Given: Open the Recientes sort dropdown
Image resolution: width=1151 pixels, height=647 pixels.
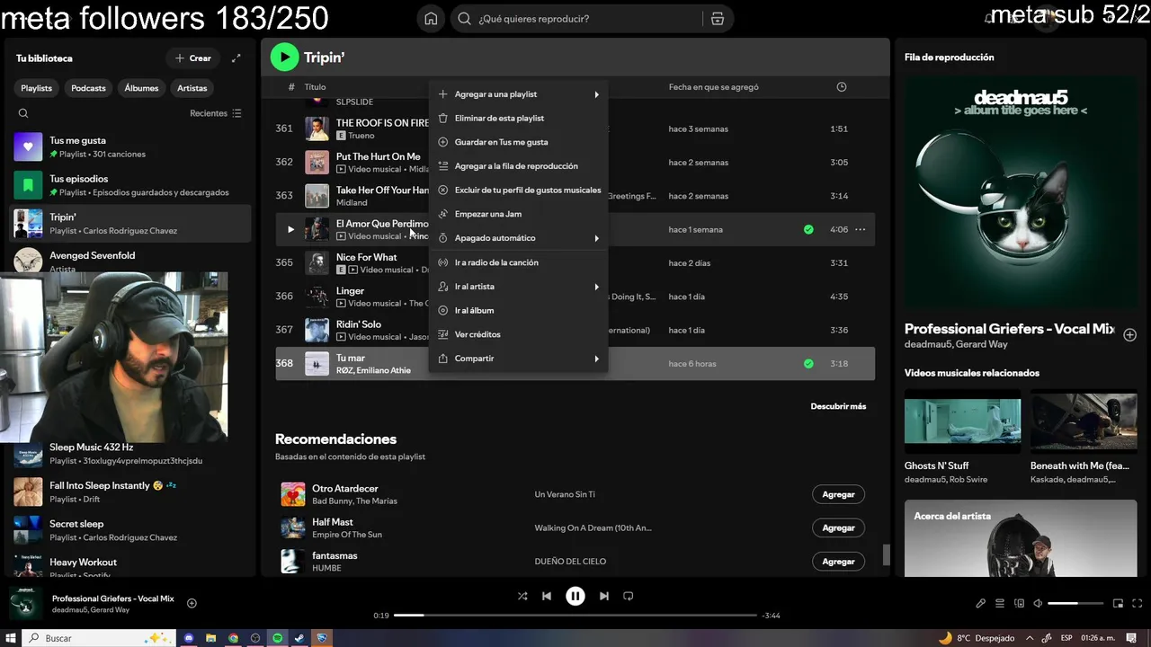Looking at the screenshot, I should point(216,113).
